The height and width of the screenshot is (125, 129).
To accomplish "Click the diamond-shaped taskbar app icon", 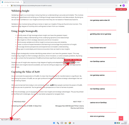I will (74, 123).
